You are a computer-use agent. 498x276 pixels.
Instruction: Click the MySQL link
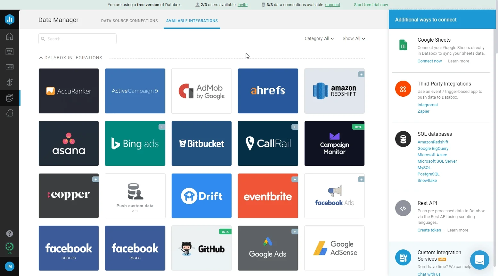(x=424, y=168)
